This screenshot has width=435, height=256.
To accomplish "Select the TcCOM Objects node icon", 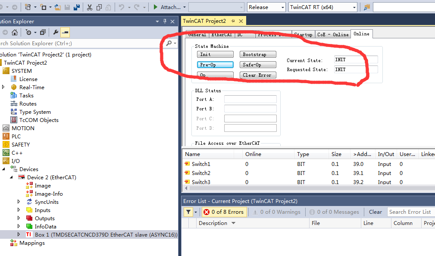I will pos(14,120).
